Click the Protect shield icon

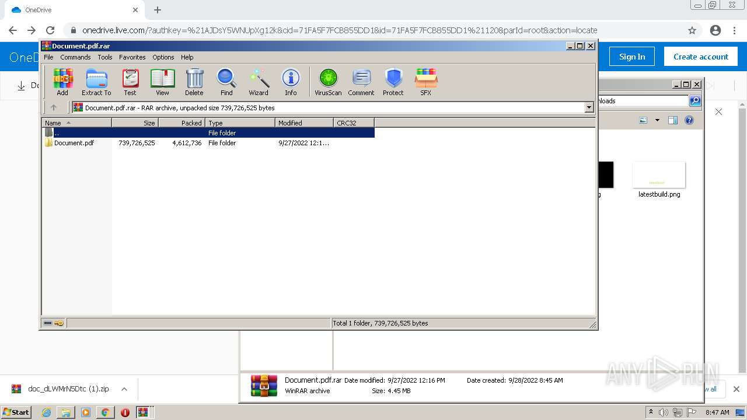coord(393,82)
